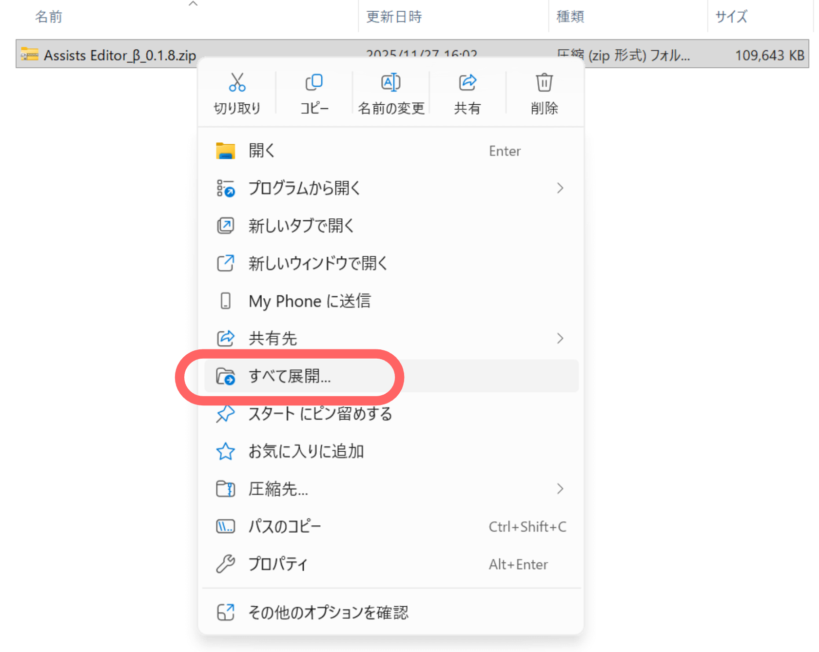Screen dimensions: 819x652
Task: Show more options (その他のオプションを確認)
Action: click(x=328, y=613)
